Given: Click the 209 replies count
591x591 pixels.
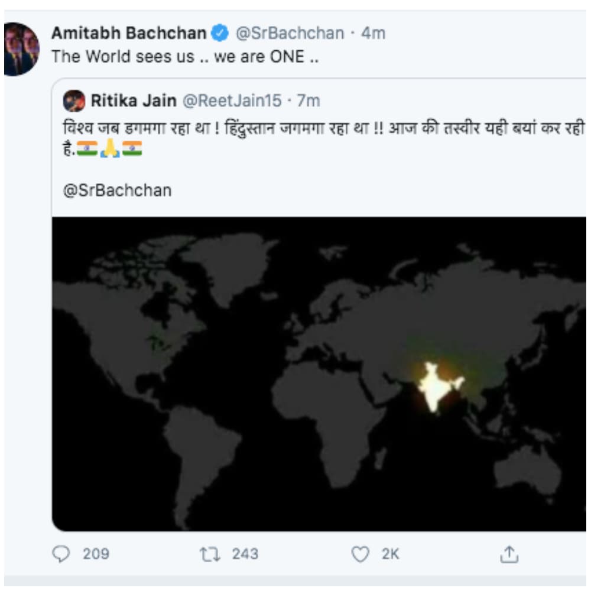Looking at the screenshot, I should (96, 554).
